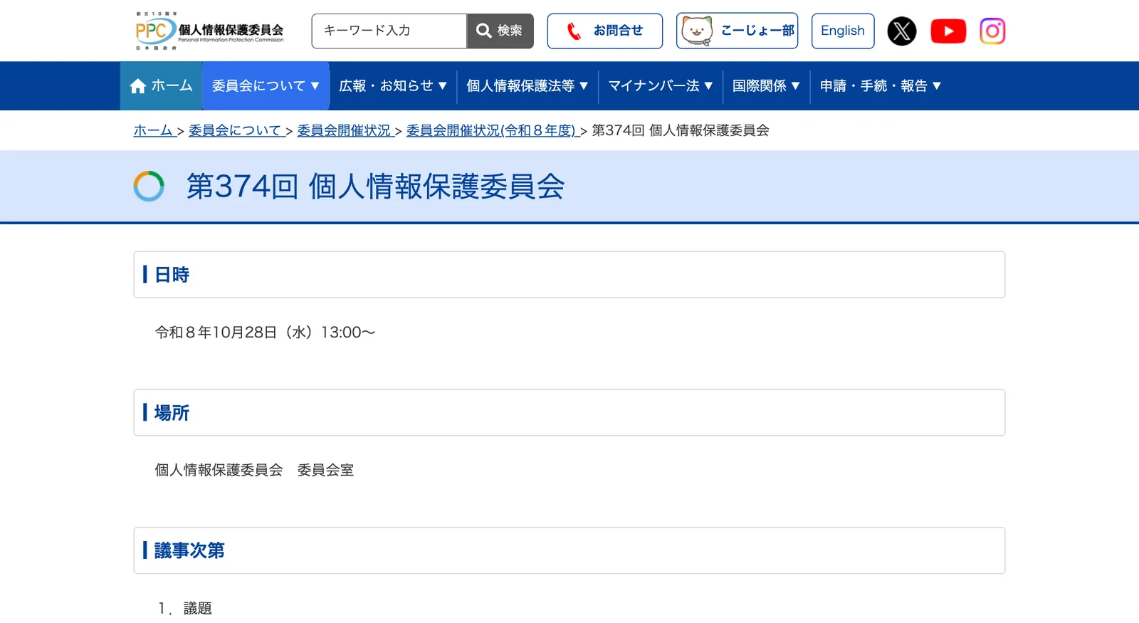Open the X (Twitter) social icon
The image size is (1139, 623).
[x=901, y=31]
